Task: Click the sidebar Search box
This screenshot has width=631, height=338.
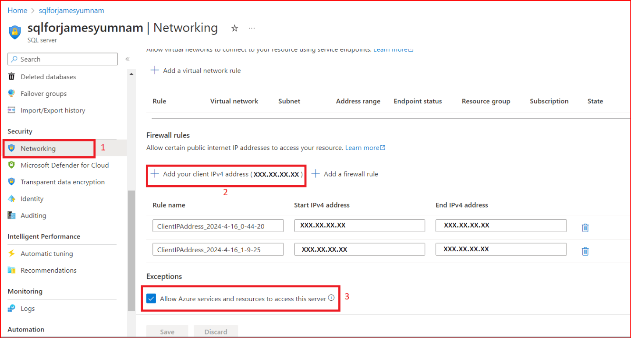Action: pyautogui.click(x=63, y=59)
